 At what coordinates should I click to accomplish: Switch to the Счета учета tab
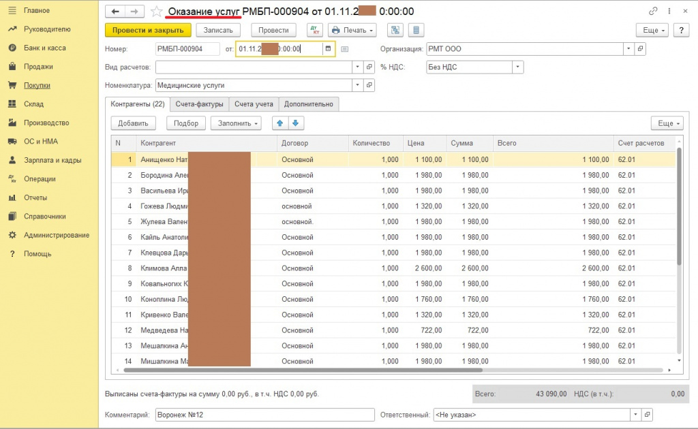[254, 104]
